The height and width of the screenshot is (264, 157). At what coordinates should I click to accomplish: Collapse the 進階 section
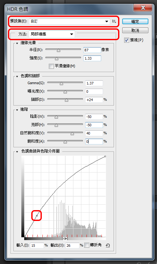17,110
